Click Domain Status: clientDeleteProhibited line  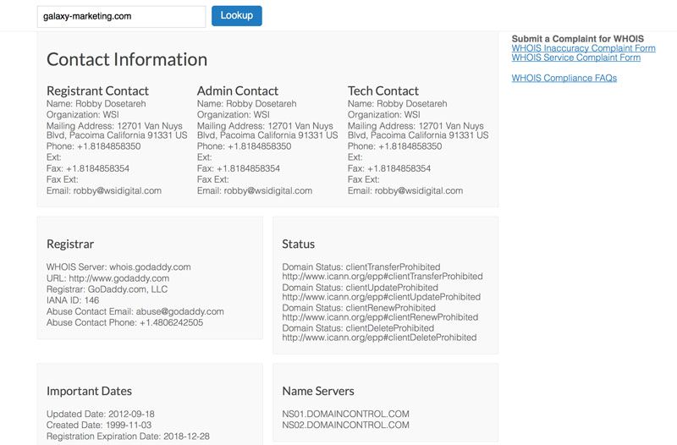[x=358, y=328]
